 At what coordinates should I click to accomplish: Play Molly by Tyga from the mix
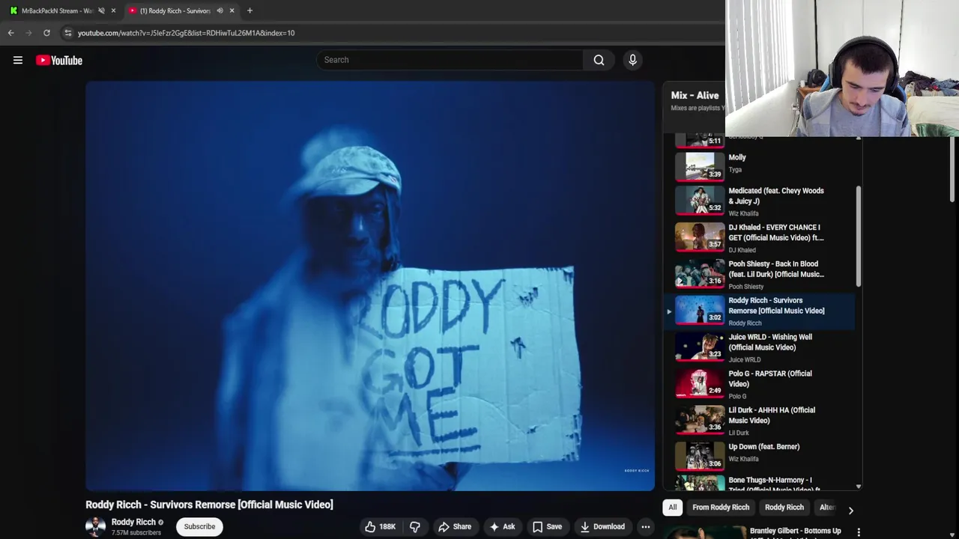click(x=760, y=165)
